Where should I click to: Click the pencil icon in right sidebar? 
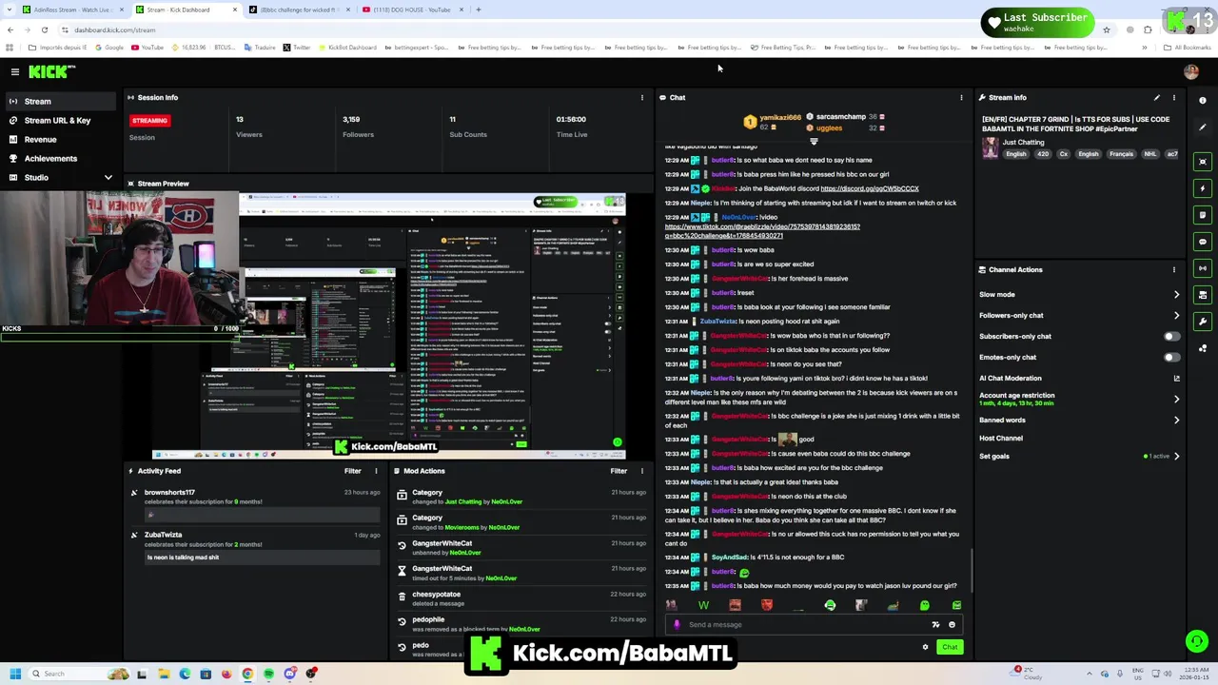(x=1203, y=126)
